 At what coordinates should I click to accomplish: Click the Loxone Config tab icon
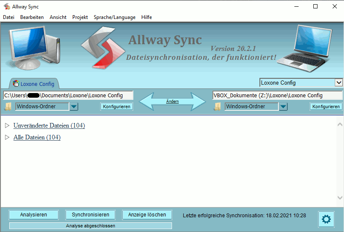tap(16, 83)
